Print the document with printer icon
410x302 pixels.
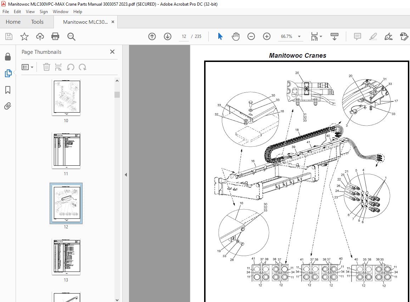pos(55,36)
